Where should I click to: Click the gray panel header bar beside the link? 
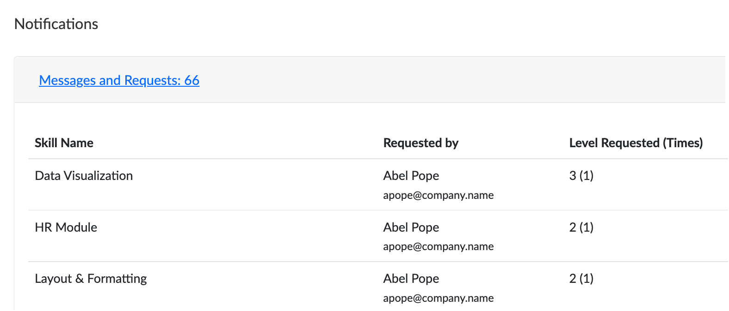(463, 80)
